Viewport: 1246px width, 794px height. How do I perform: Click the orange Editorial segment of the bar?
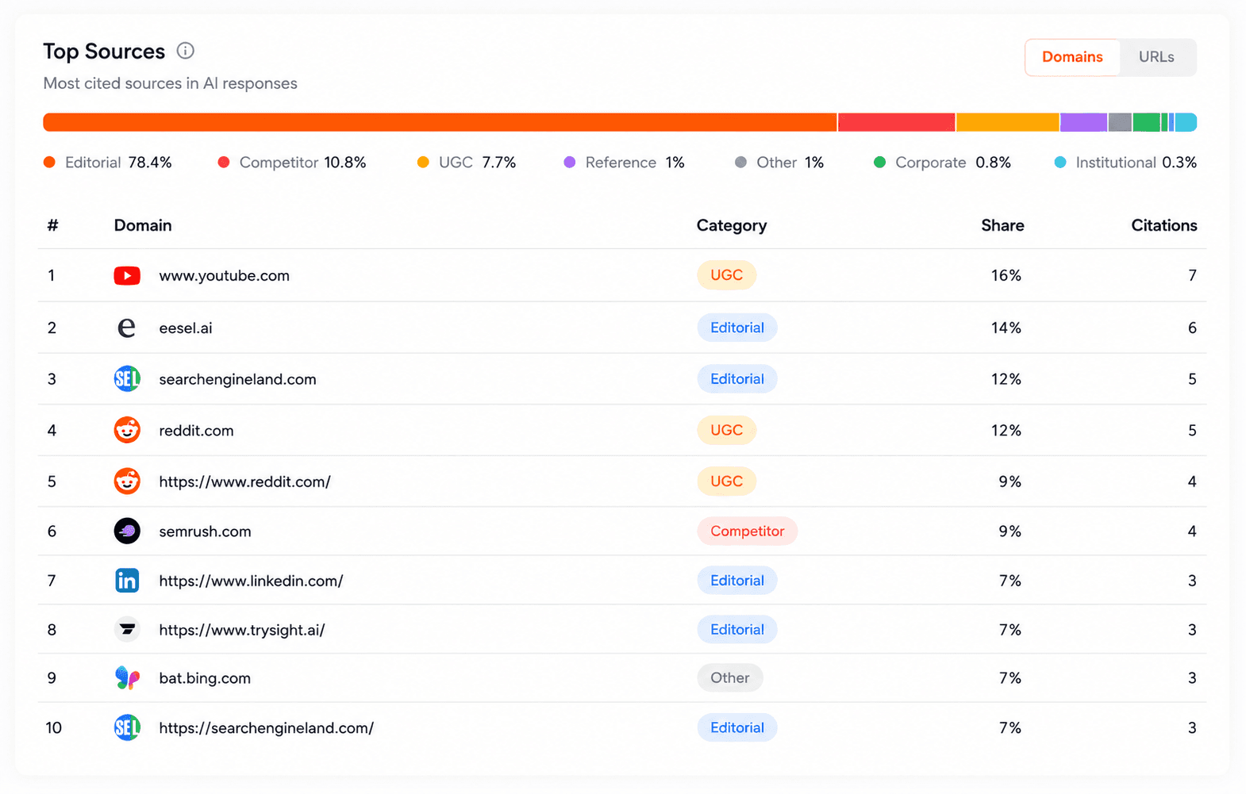(x=440, y=122)
